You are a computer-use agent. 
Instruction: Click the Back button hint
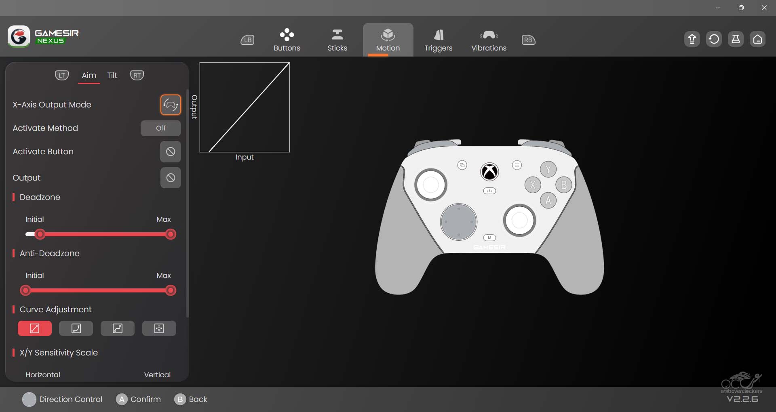[x=191, y=399]
